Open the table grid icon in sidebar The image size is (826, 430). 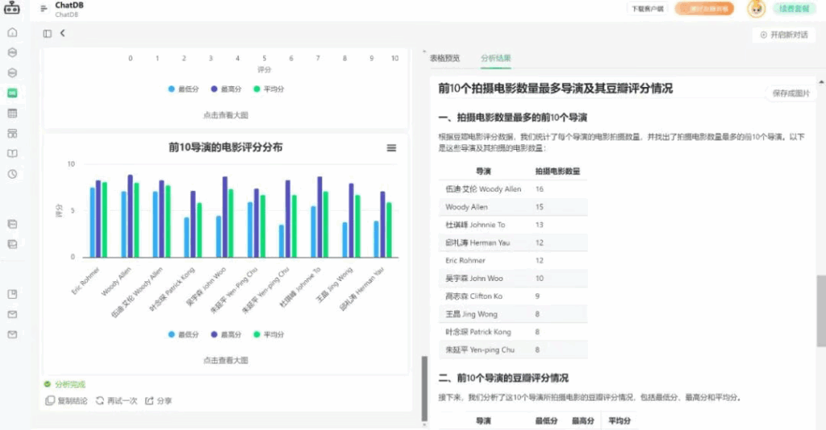click(12, 114)
